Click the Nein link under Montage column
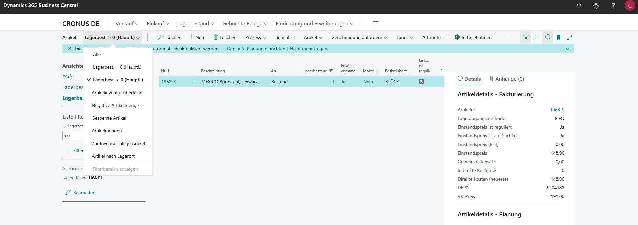Screen dimensions: 638x225 (368, 82)
